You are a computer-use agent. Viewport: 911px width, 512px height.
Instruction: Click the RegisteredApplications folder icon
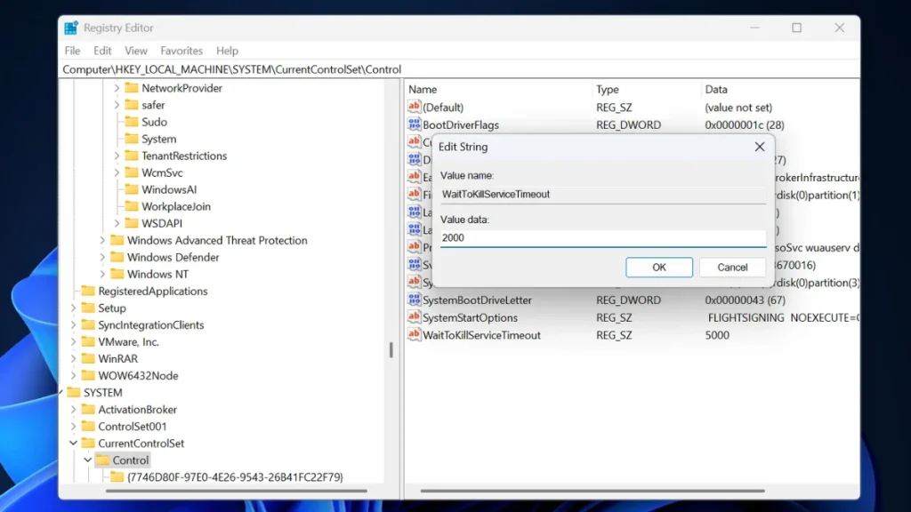(x=88, y=291)
